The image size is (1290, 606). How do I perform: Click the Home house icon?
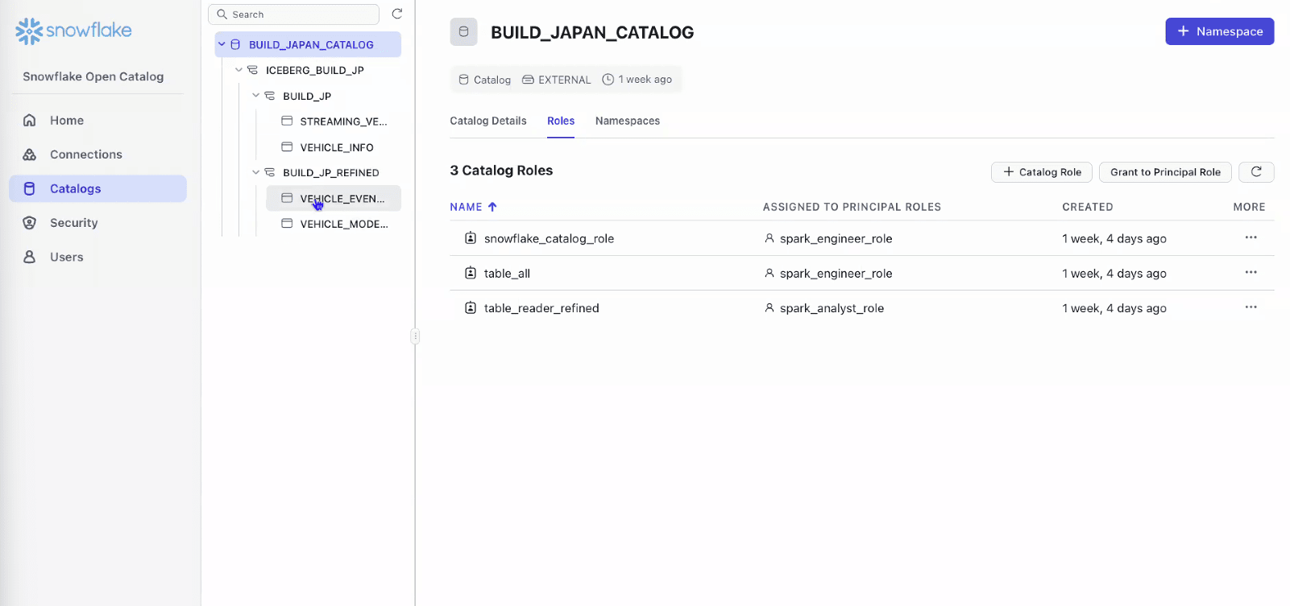point(30,120)
